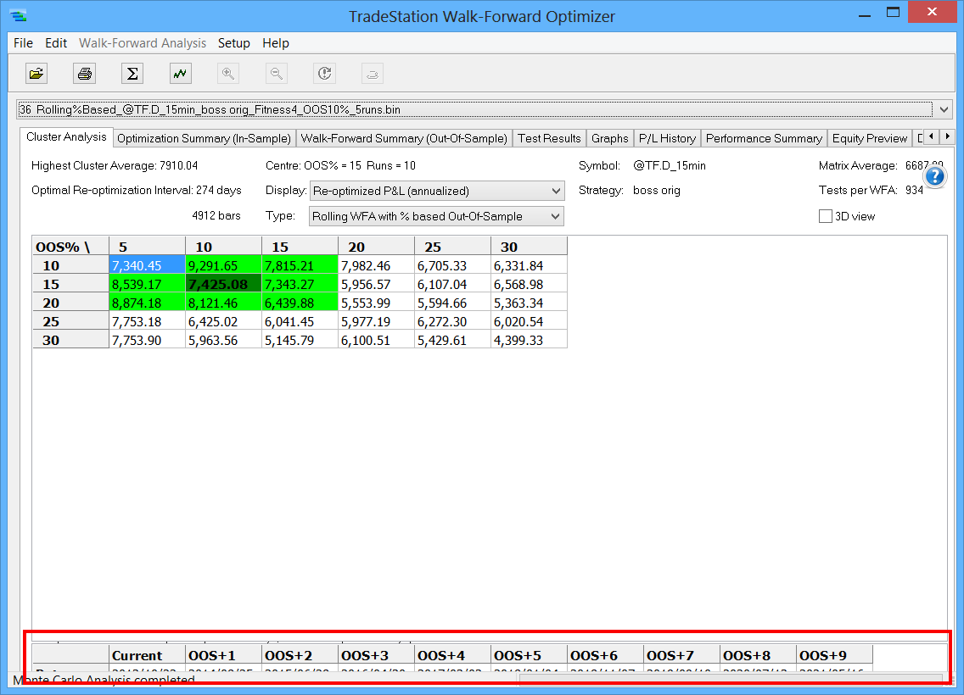The height and width of the screenshot is (695, 964).
Task: Click the green zigzag chart icon
Action: coord(180,74)
